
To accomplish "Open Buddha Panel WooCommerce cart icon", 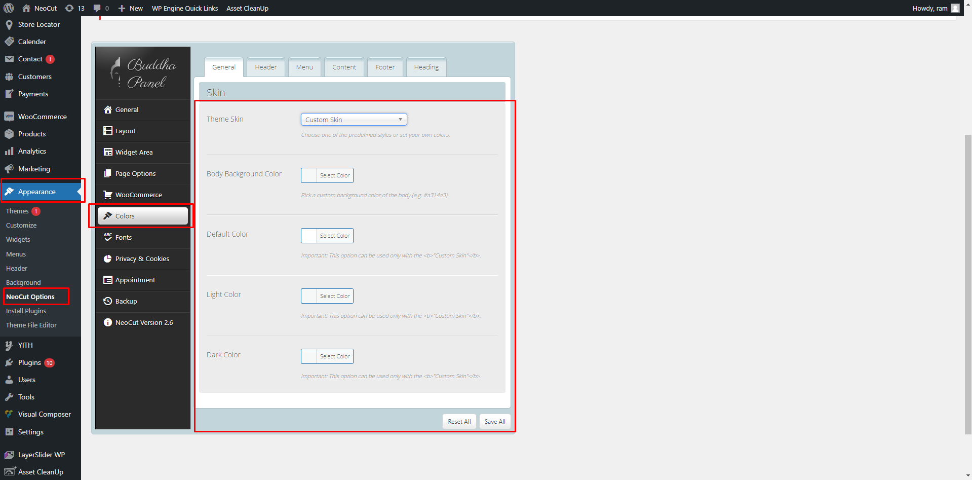I will pos(107,195).
